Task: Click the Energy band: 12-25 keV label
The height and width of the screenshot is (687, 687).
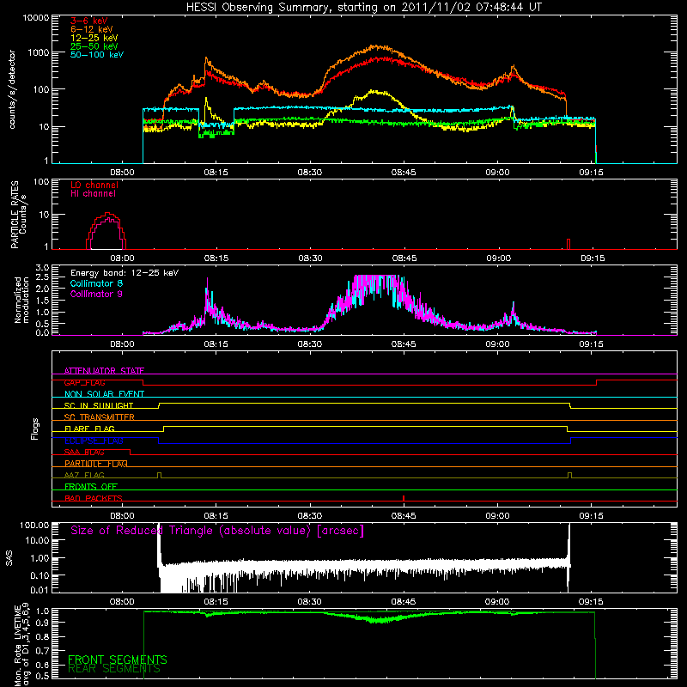Action: (x=125, y=273)
